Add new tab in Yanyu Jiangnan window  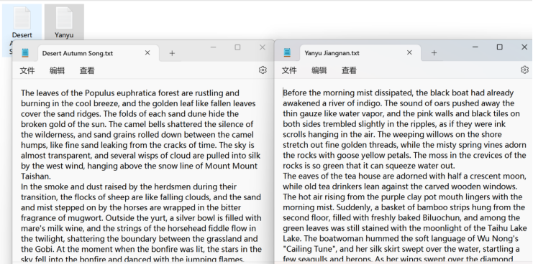434,53
